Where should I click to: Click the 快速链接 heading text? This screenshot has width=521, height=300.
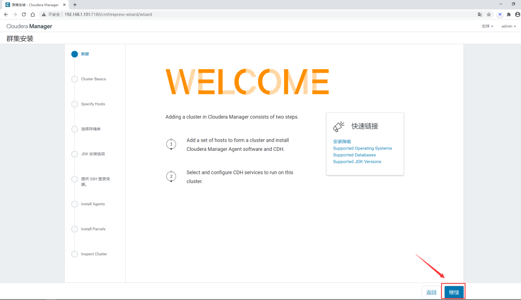[365, 127]
